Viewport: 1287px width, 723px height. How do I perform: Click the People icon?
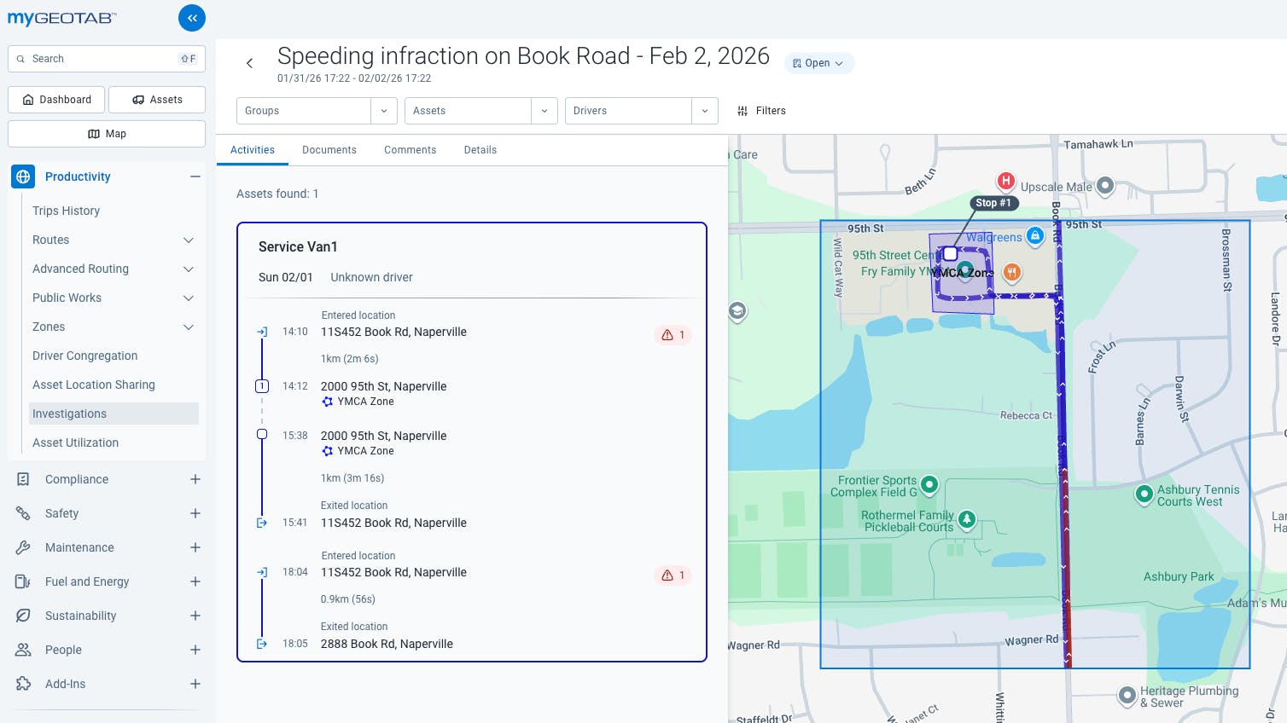pos(23,650)
